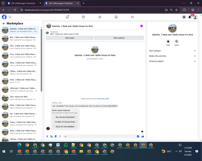Open Ruby's conversation in the chat list
Image resolution: width=202 pixels, height=161 pixels.
click(20, 132)
